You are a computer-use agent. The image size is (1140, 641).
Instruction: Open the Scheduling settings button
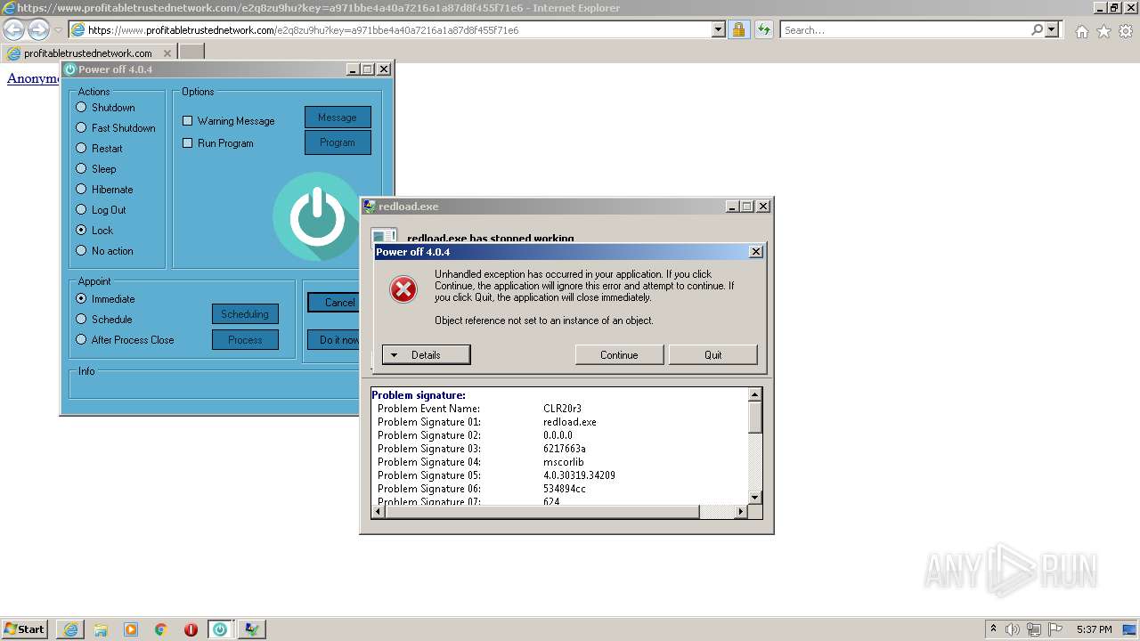coord(245,314)
